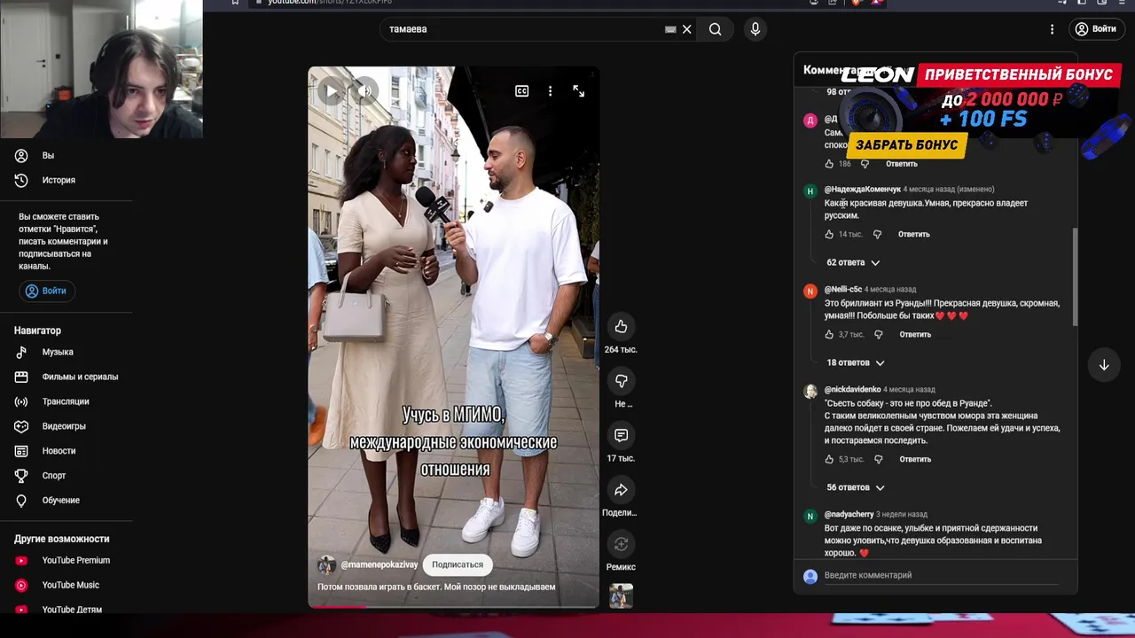Dislike @nickdavidenko comment
Viewport: 1135px width, 638px height.
click(878, 459)
